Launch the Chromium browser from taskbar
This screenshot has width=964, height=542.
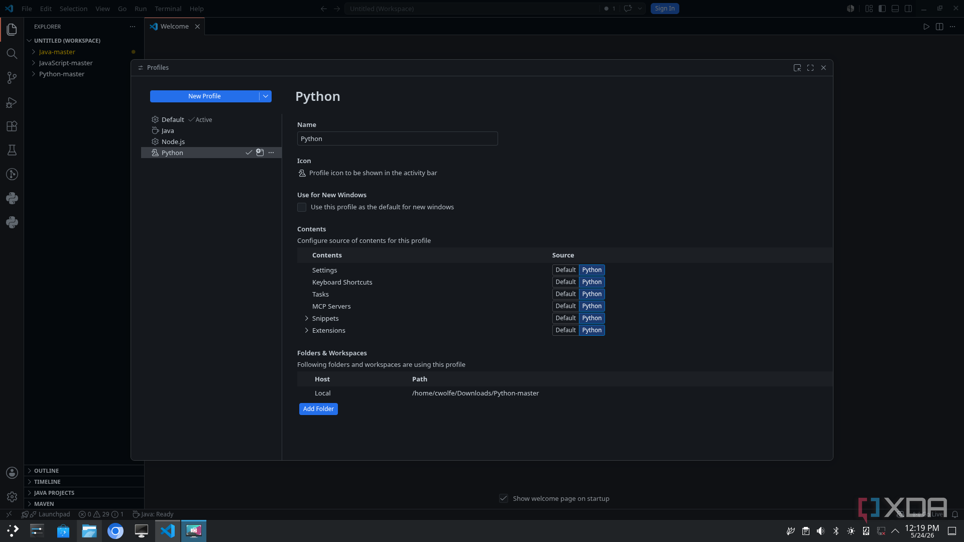coord(115,531)
